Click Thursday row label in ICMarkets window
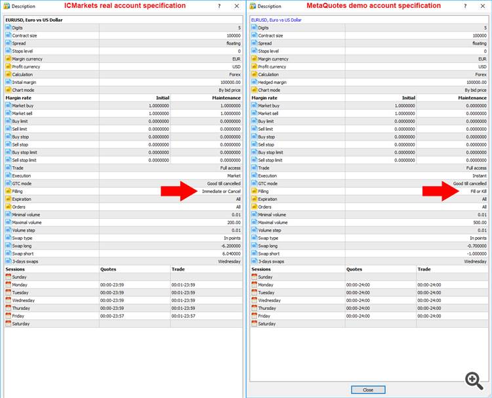 click(21, 308)
